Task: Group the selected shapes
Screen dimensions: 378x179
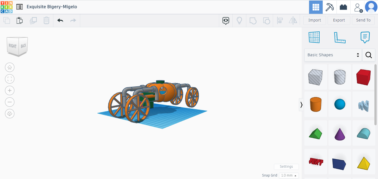Action: point(253,20)
